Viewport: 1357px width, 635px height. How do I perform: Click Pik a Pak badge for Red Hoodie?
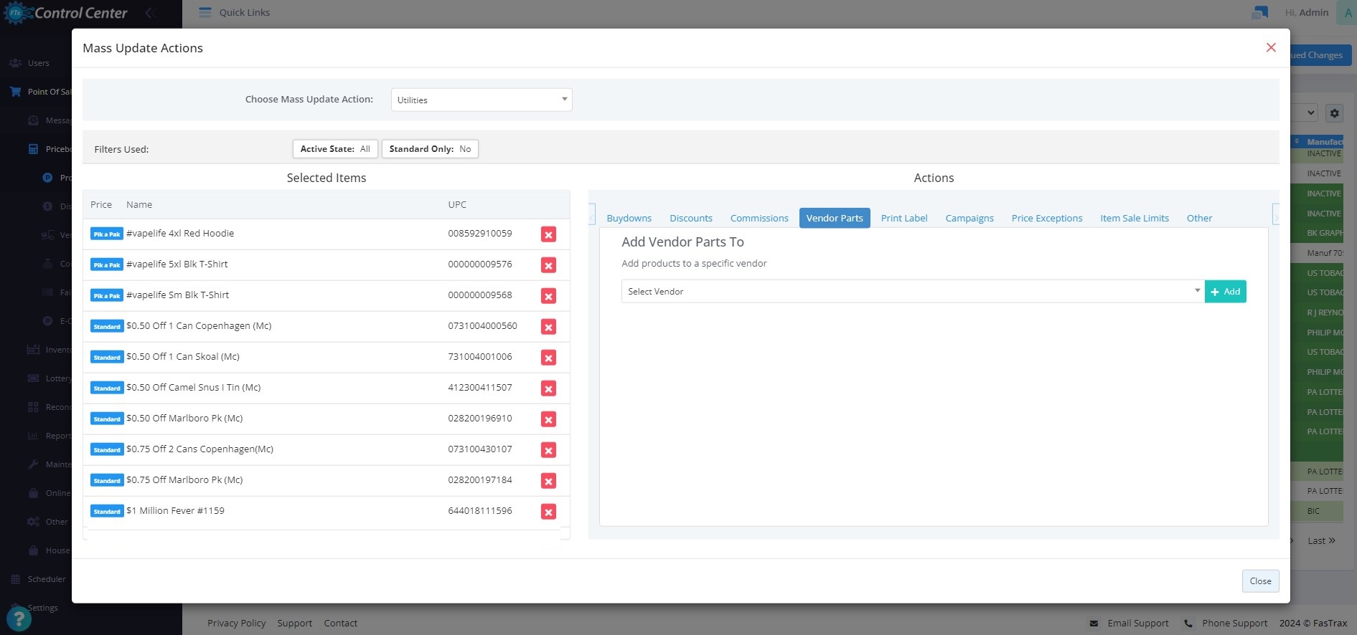tap(107, 234)
